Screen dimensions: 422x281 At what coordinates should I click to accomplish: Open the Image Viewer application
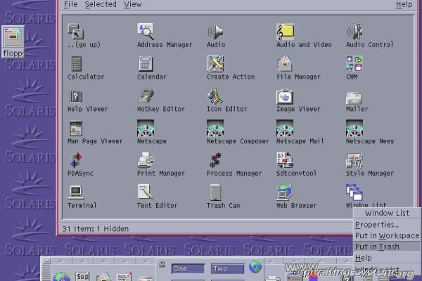pyautogui.click(x=285, y=96)
